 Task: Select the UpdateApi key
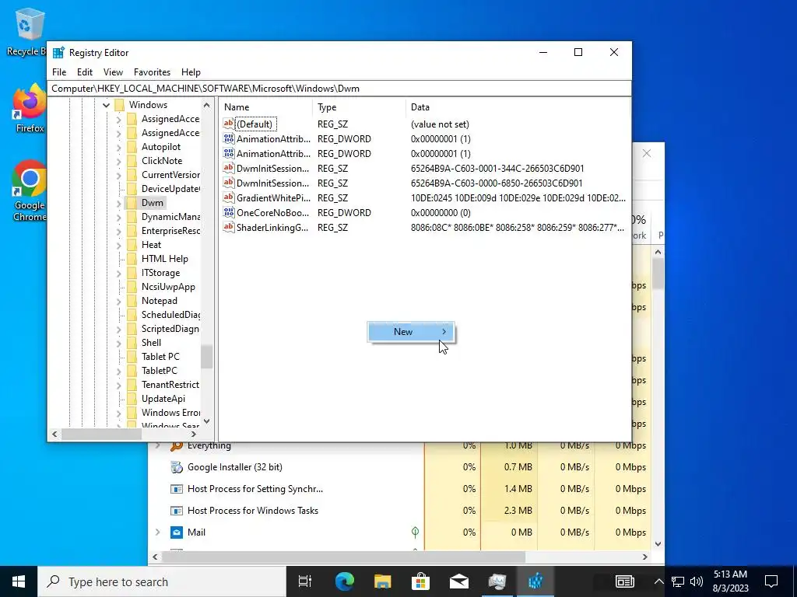click(x=163, y=399)
